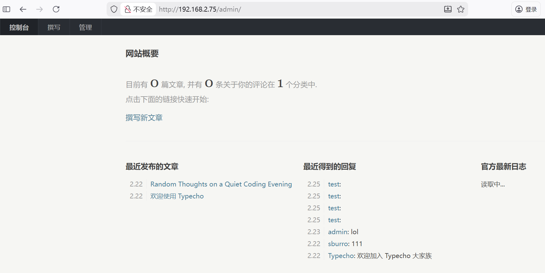Expand the 撰写 menu in navigation bar

coord(54,27)
